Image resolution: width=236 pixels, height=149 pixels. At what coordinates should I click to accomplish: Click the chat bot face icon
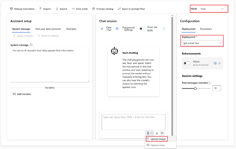[114, 51]
